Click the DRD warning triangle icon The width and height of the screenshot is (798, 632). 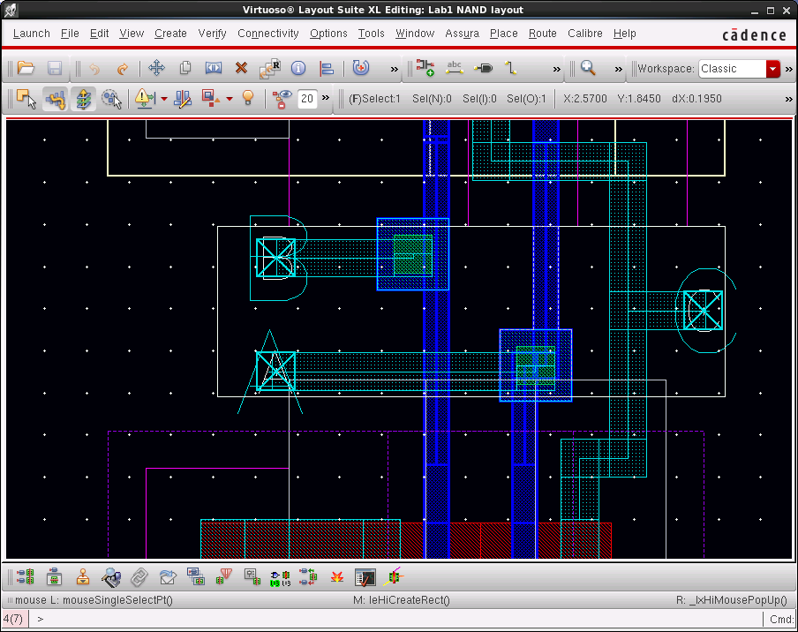click(145, 98)
